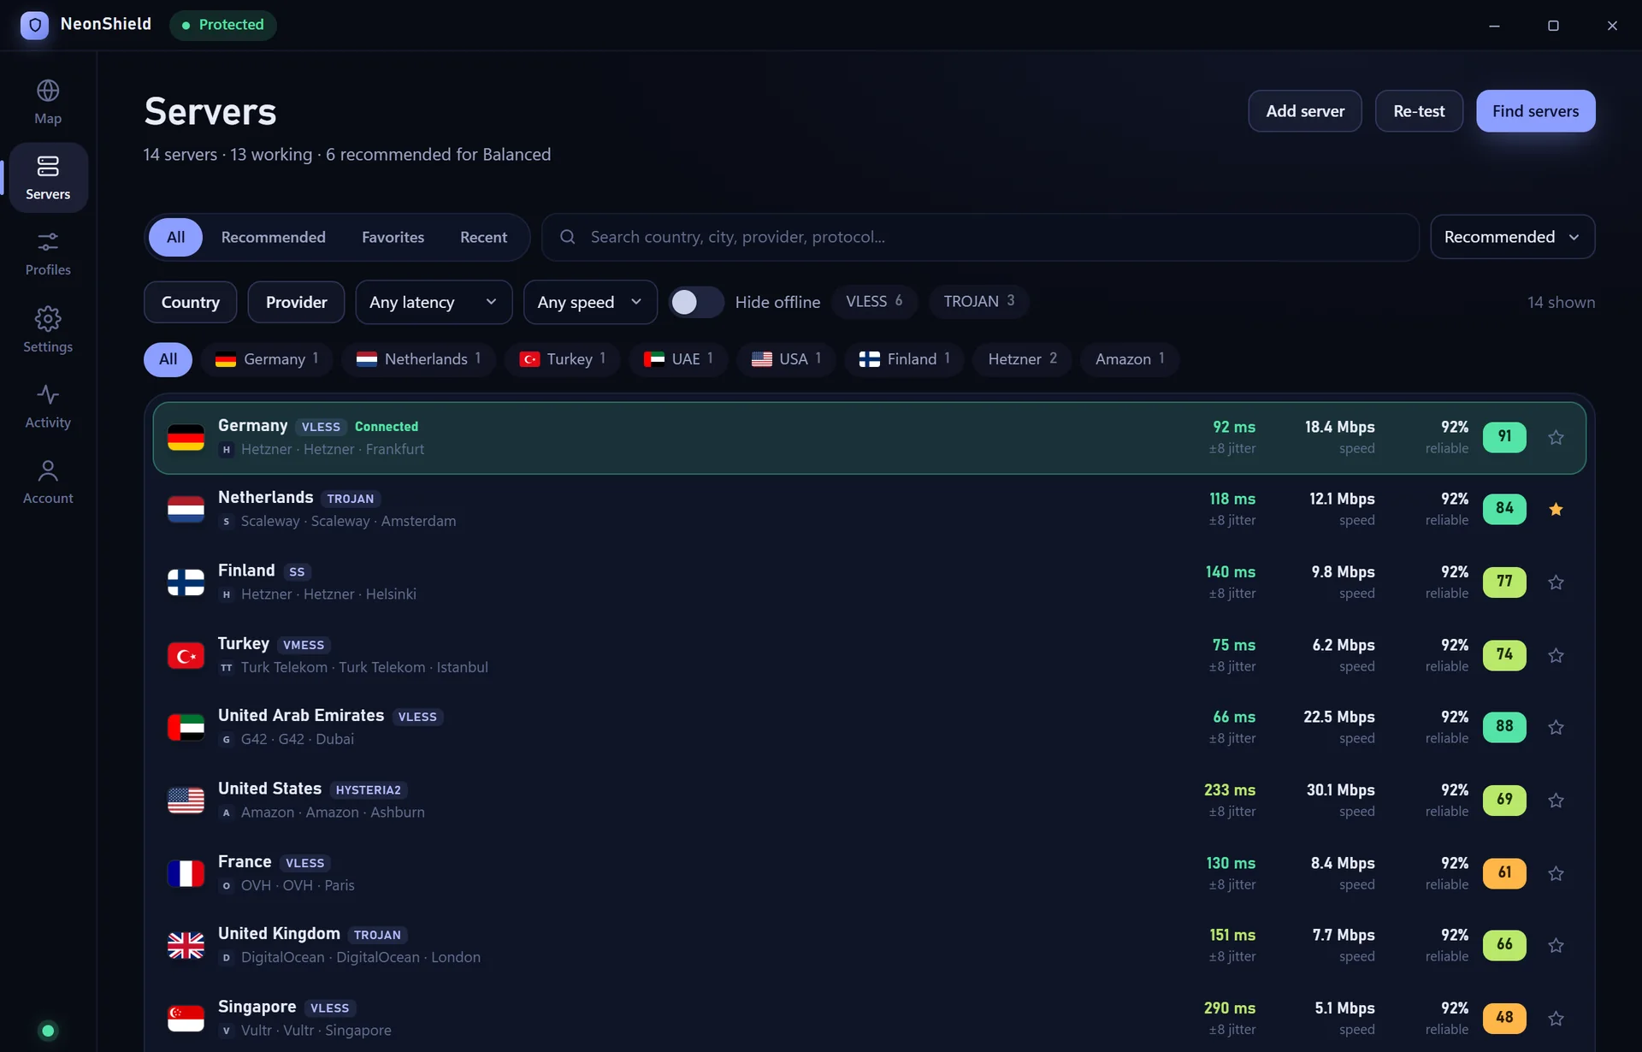Toggle the Hide offline switch

[x=696, y=302]
